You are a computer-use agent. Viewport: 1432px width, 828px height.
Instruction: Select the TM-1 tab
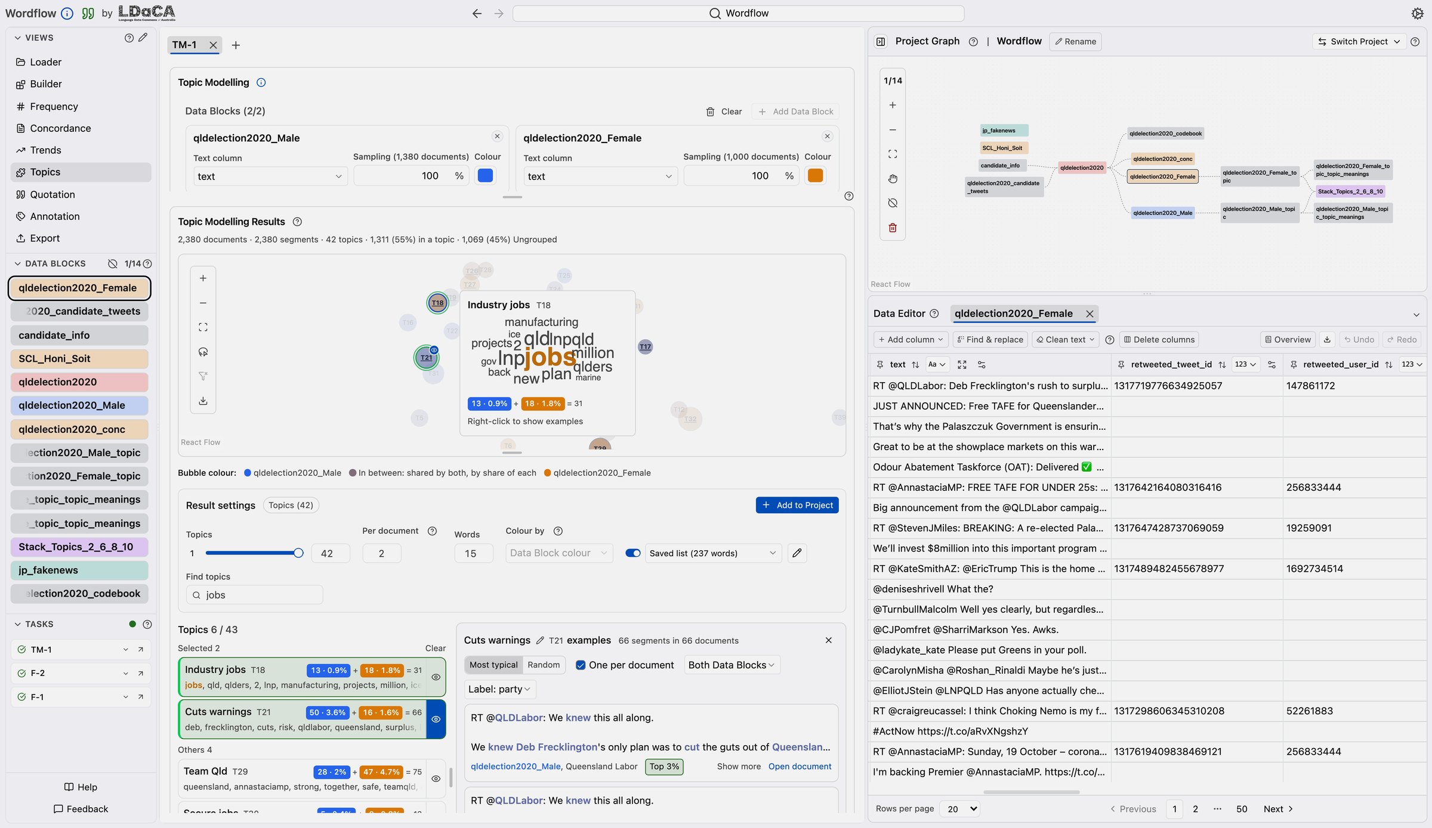click(184, 45)
